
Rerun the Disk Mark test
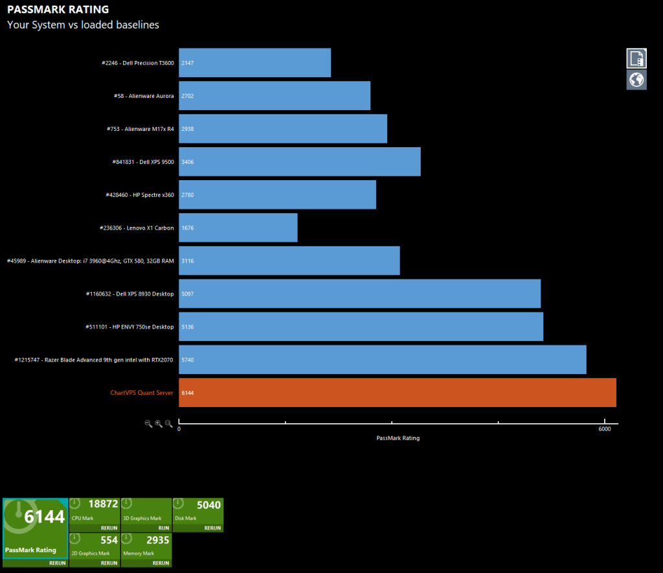[x=212, y=528]
